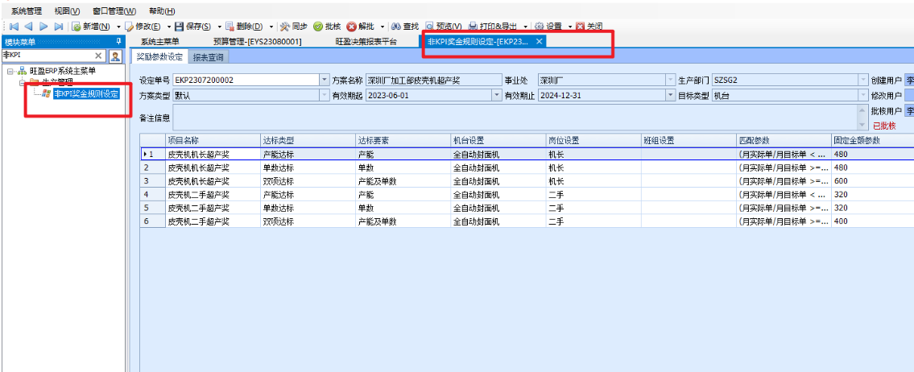Click the 批核 approve button
914x372 pixels.
327,27
